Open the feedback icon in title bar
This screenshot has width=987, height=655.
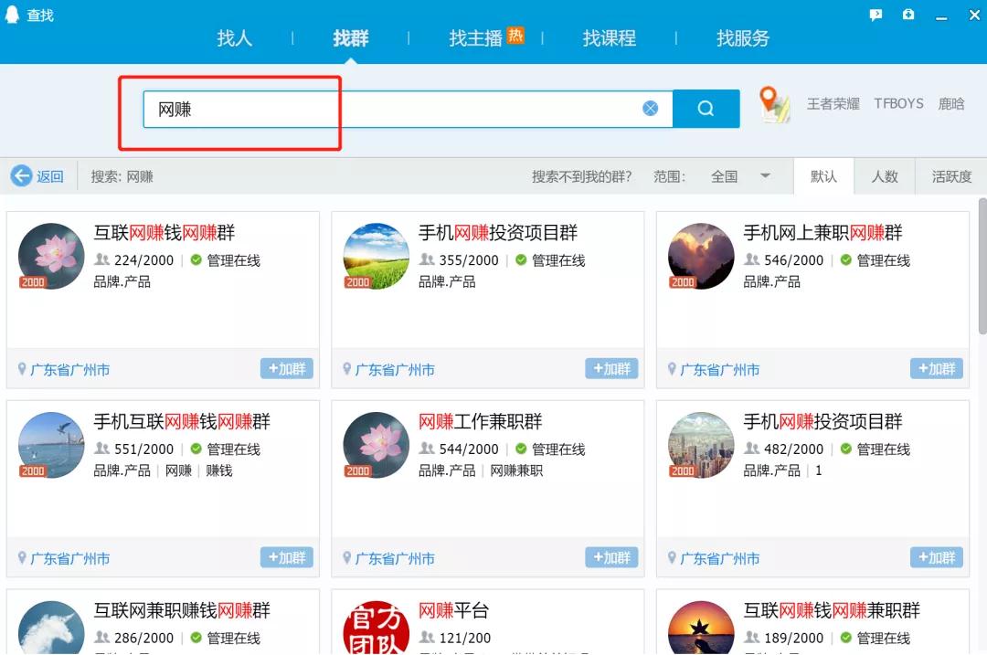pos(876,15)
